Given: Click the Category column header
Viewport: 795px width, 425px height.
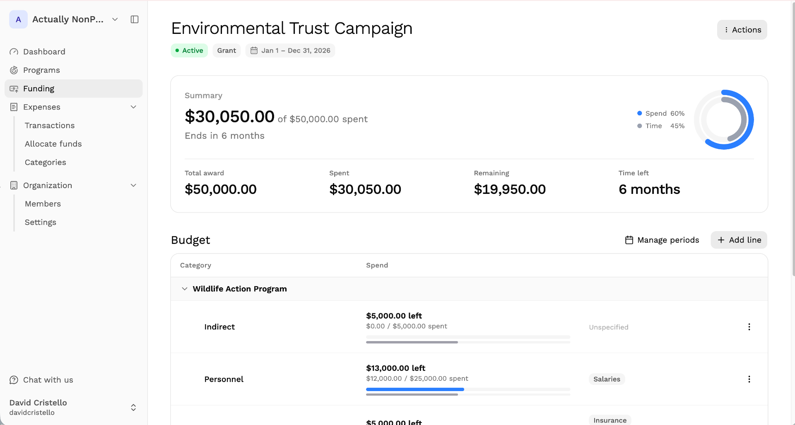Looking at the screenshot, I should (x=195, y=265).
